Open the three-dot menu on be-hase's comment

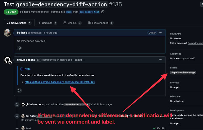click(160, 33)
